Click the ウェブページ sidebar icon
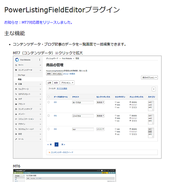The width and height of the screenshot is (185, 182). pos(16,89)
